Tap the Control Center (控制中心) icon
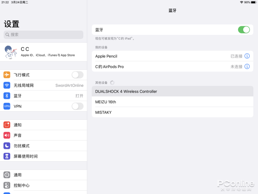Image resolution: width=258 pixels, height=194 pixels. click(7, 186)
